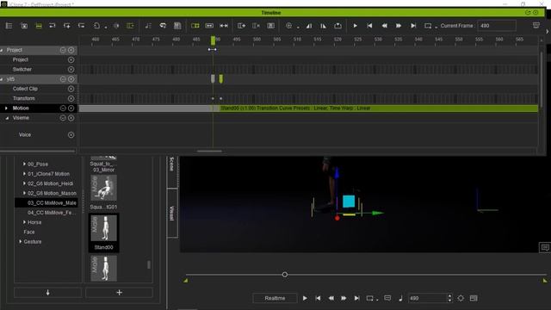This screenshot has width=551, height=310.
Task: Open the Timeline panel options icon at far right
Action: coord(536,25)
